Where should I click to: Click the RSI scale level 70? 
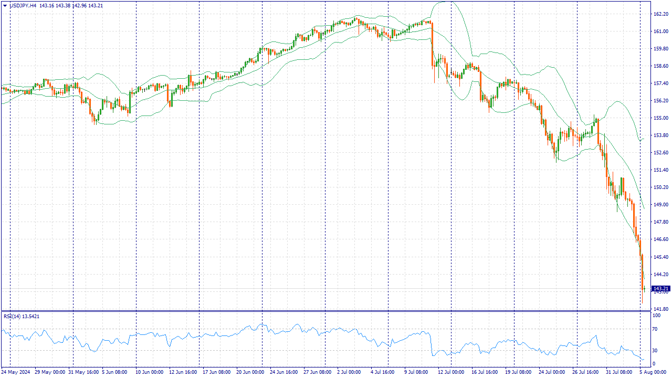[655, 329]
